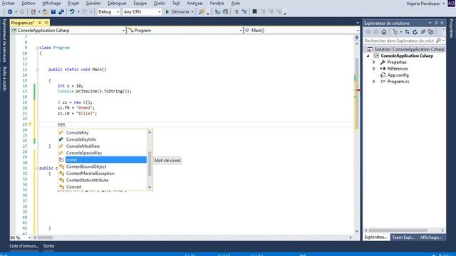
Task: Close the Program.cs editor tab
Action: click(x=46, y=23)
